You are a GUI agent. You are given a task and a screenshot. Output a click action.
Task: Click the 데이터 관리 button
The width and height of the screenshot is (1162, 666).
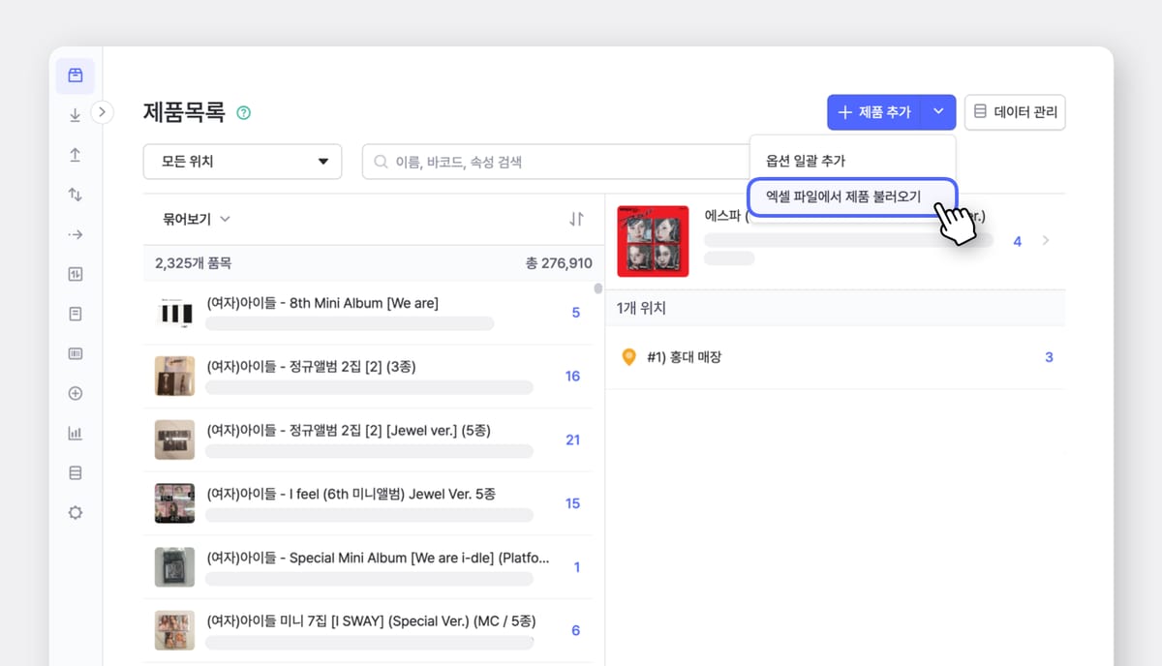click(1015, 112)
